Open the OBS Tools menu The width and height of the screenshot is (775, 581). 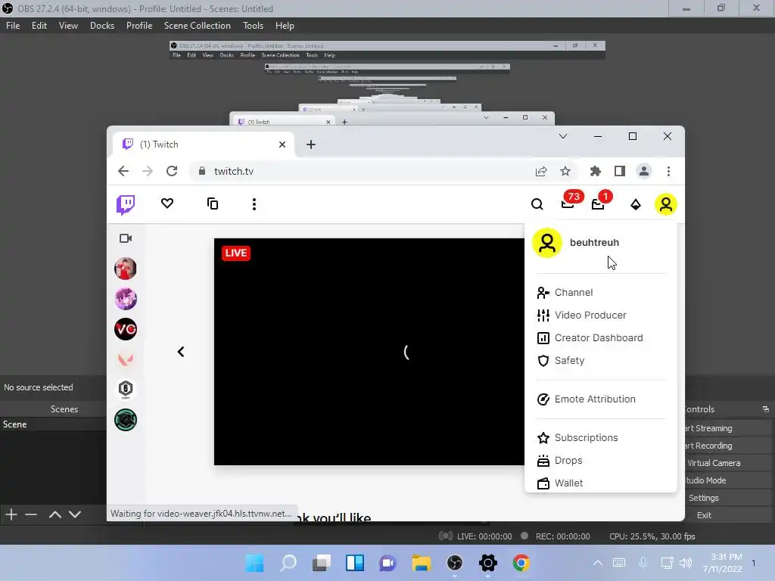[253, 26]
